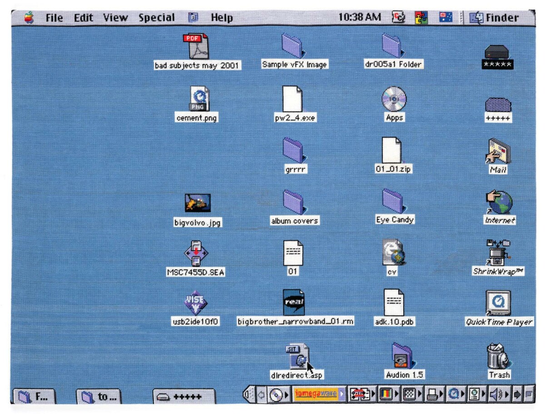Click the red C menu bar icon
Image resolution: width=545 pixels, height=416 pixels.
(x=398, y=18)
